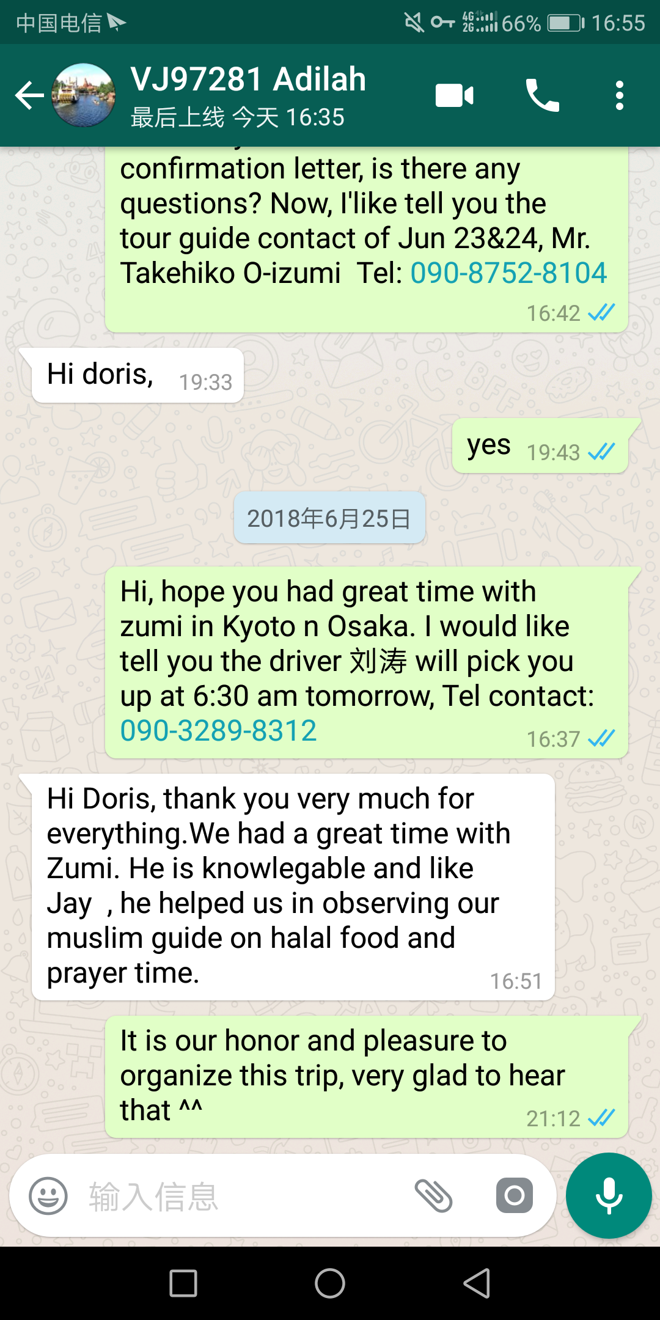Tap the Android back navigation button
The height and width of the screenshot is (1320, 660).
tap(477, 1283)
